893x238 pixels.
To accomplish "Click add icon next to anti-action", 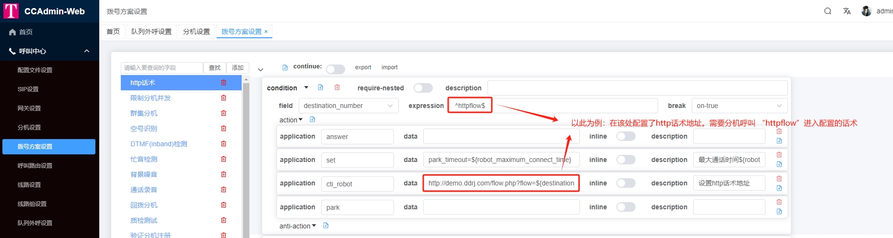I will (326, 226).
